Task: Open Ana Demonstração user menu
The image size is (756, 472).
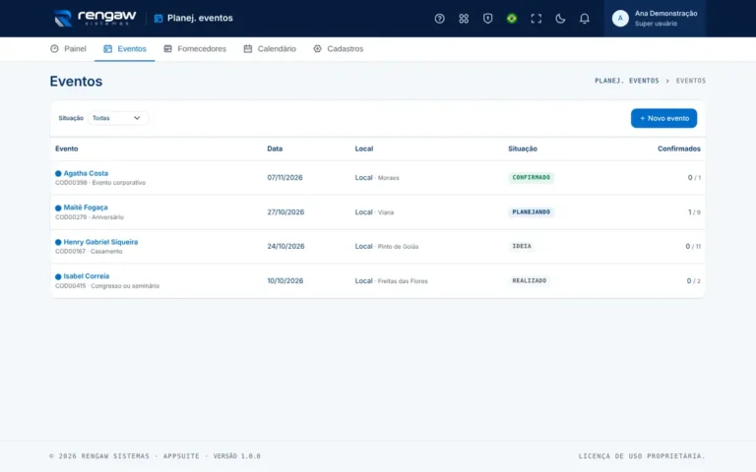Action: coord(655,19)
